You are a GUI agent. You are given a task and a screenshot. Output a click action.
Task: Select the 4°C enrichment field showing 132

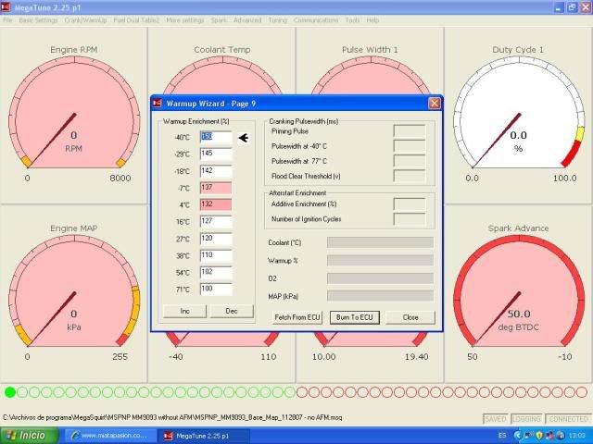216,204
